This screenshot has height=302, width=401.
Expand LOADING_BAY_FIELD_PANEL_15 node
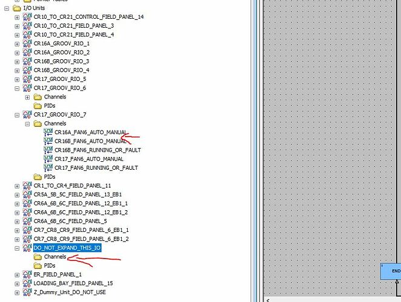pos(17,284)
